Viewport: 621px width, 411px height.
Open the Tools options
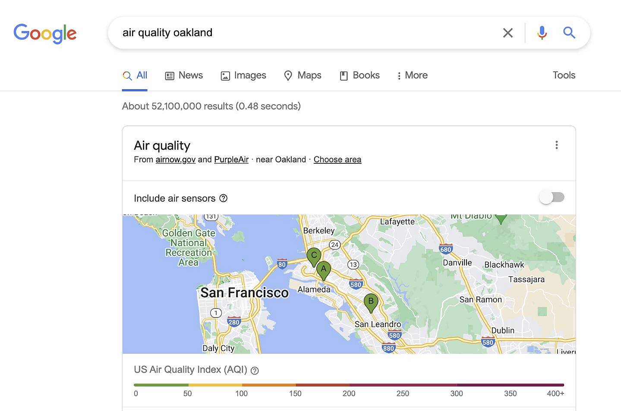(x=564, y=75)
